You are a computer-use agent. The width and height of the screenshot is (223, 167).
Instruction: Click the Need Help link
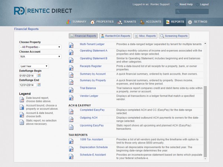pos(186,4)
